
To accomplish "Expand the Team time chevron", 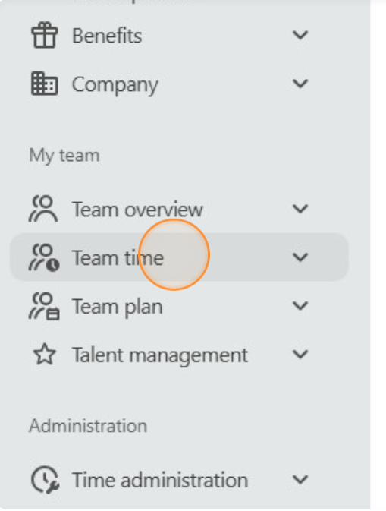I will [x=300, y=257].
